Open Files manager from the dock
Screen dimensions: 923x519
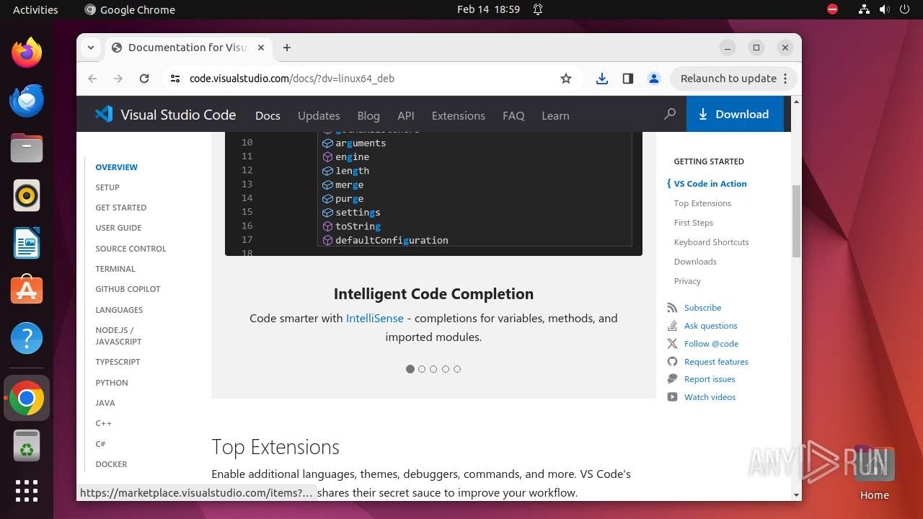coord(27,148)
